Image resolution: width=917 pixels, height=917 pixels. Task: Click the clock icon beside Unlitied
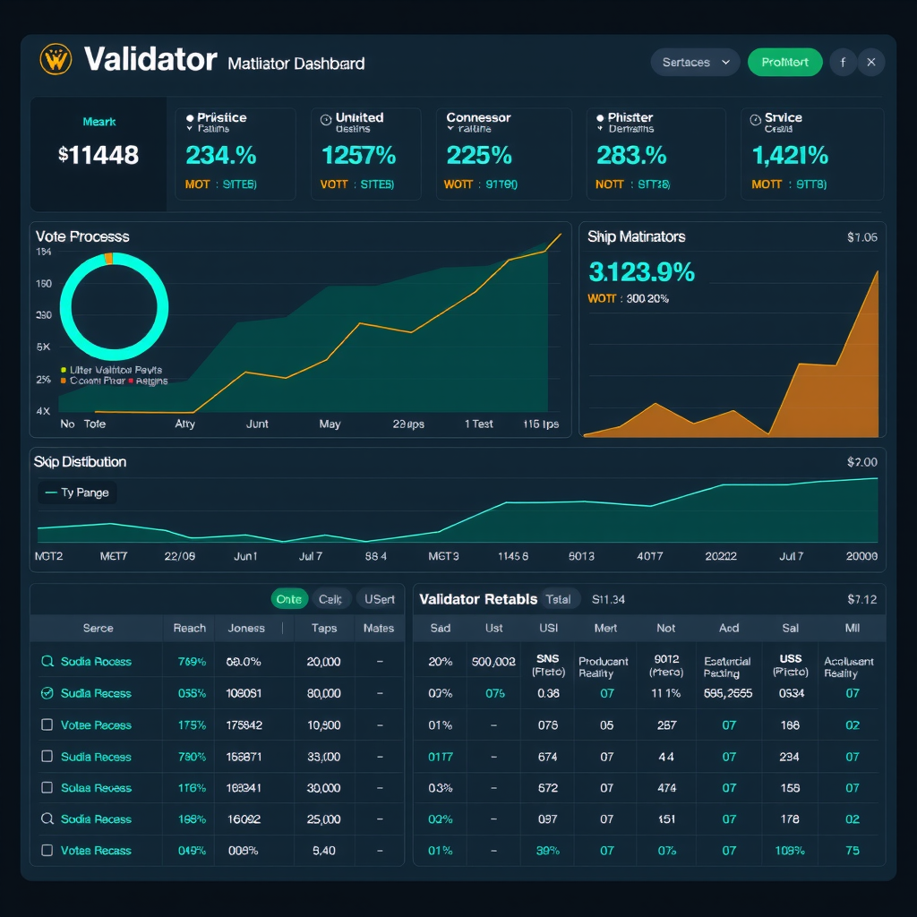point(326,118)
